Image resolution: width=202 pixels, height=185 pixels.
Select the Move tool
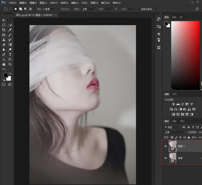pos(4,20)
